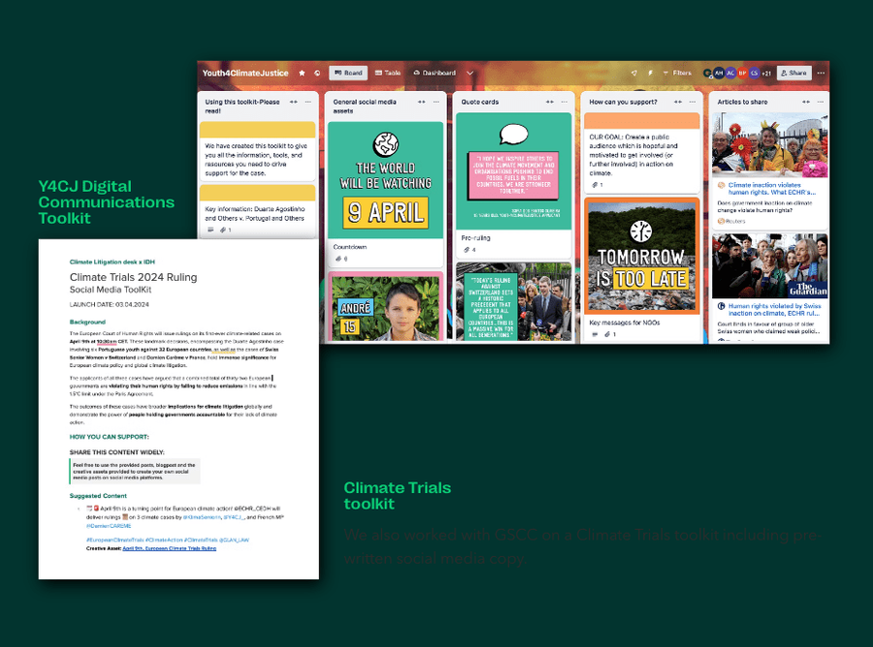This screenshot has width=873, height=647.
Task: Click the 'Background' heading in document
Action: tap(87, 322)
